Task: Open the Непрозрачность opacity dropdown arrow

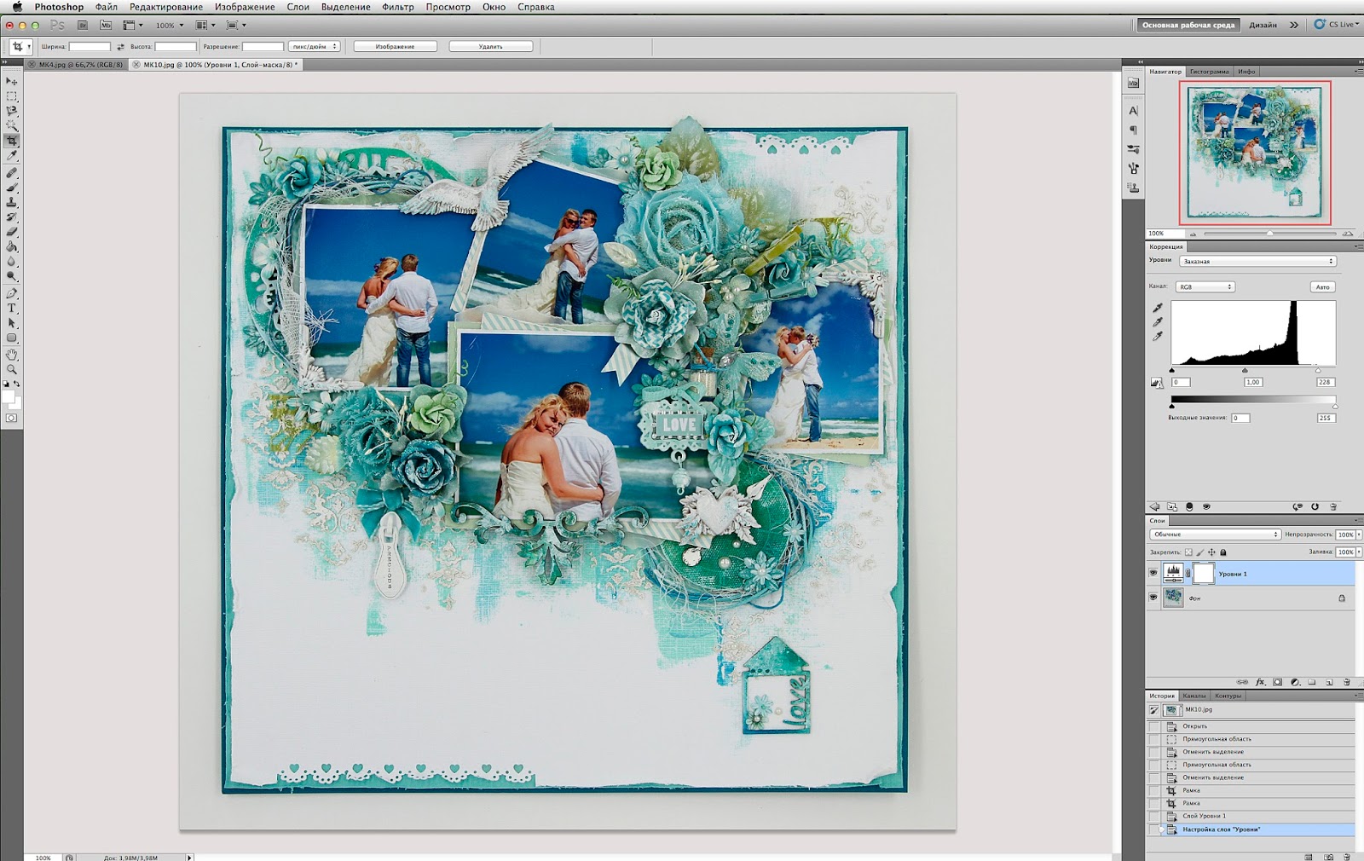Action: [x=1359, y=535]
